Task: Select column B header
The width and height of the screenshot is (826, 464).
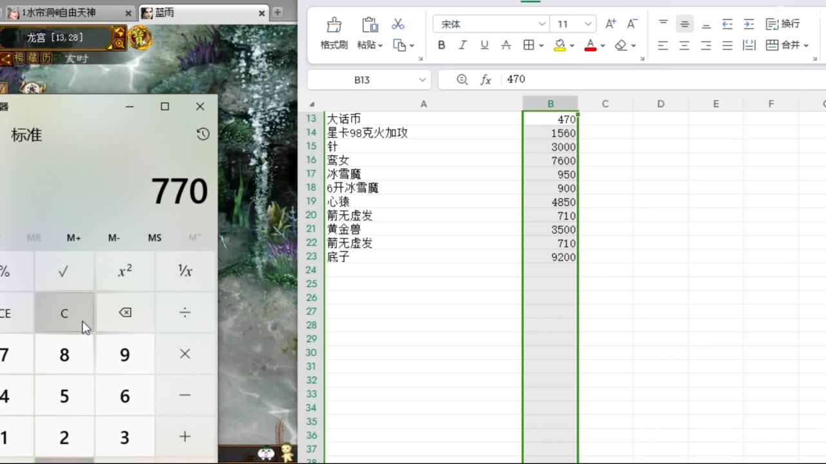Action: [550, 104]
